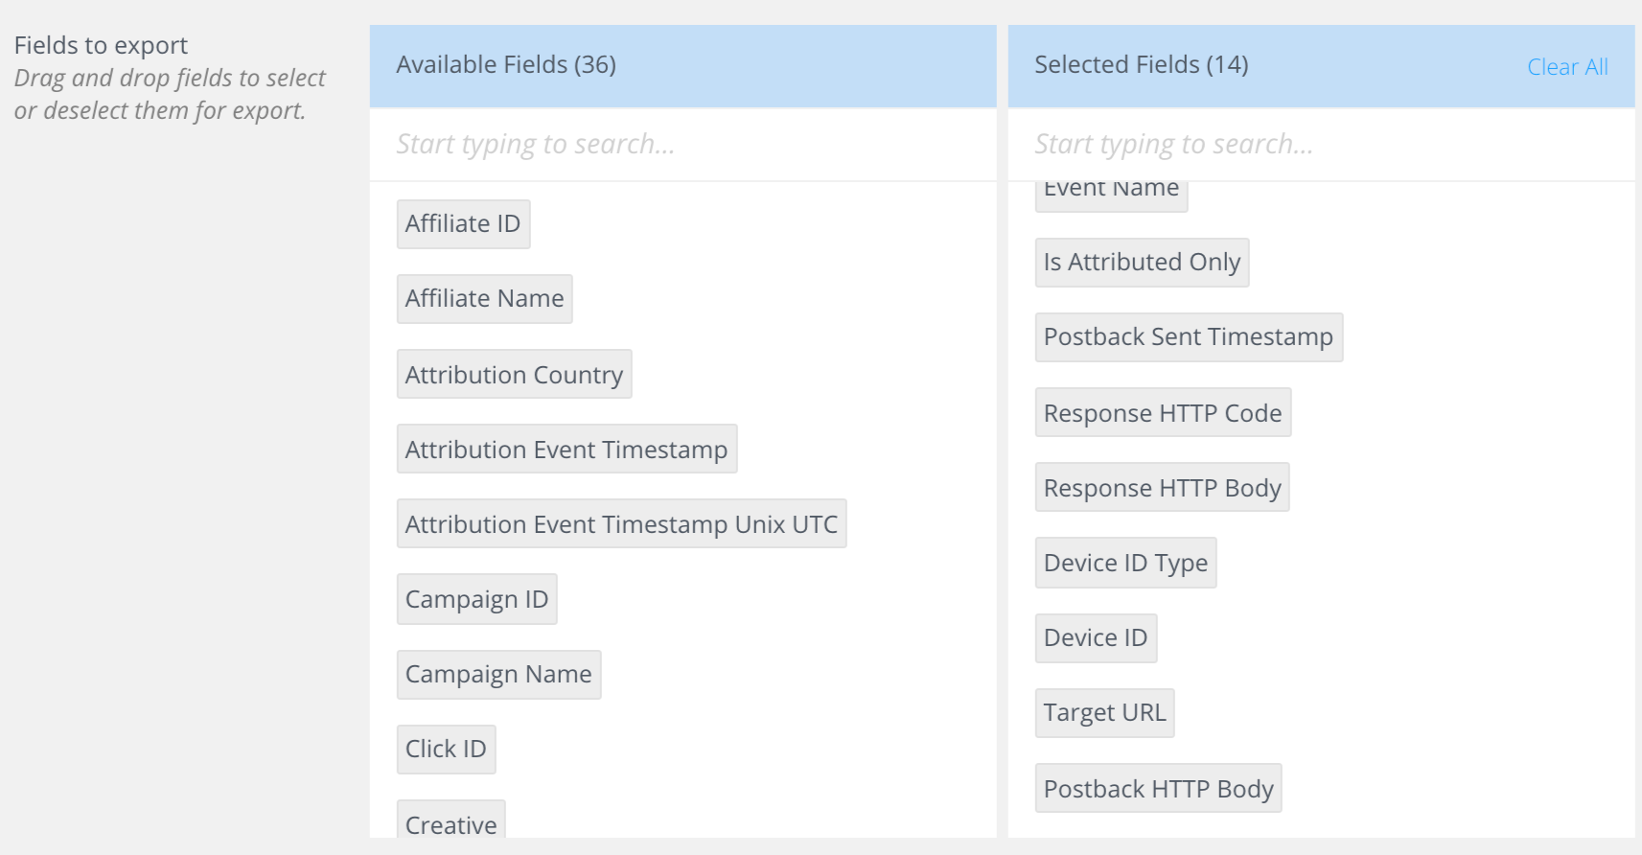Click the Is Attributed Only selected field

1142,263
